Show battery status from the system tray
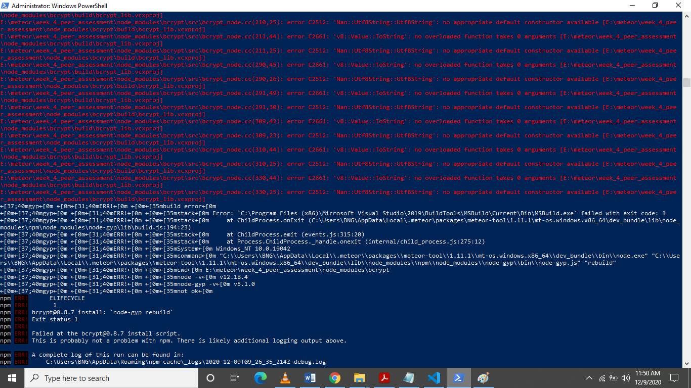The height and width of the screenshot is (388, 691). [613, 378]
